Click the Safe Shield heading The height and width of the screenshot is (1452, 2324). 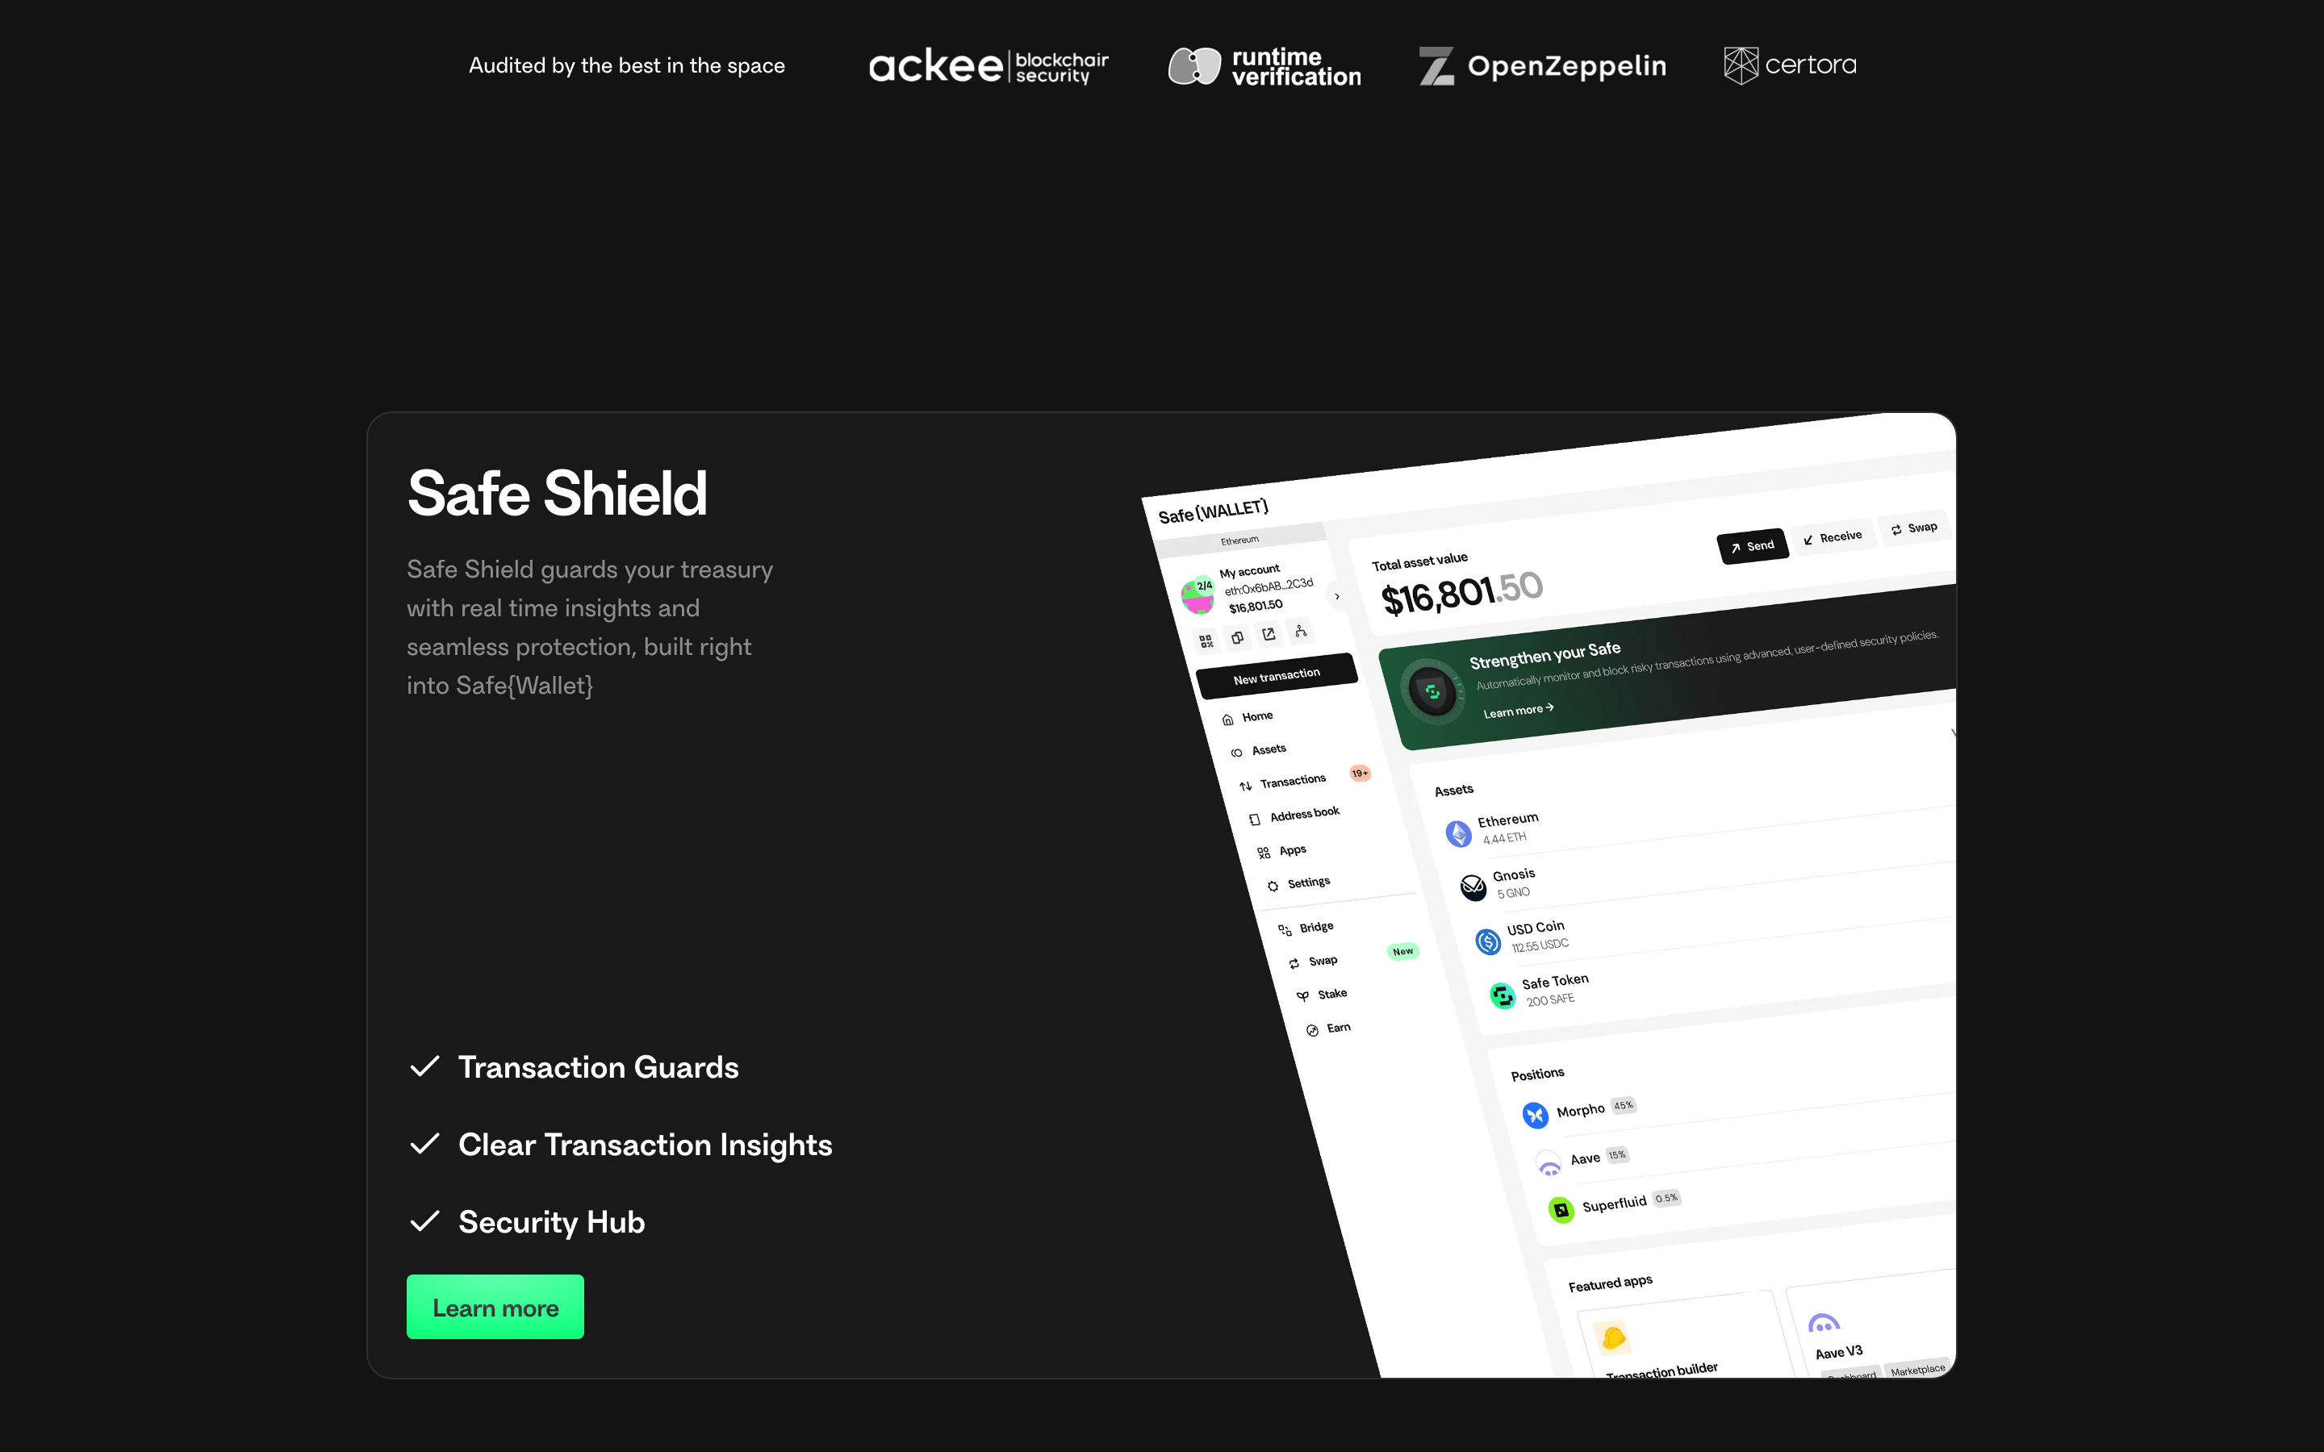tap(557, 494)
